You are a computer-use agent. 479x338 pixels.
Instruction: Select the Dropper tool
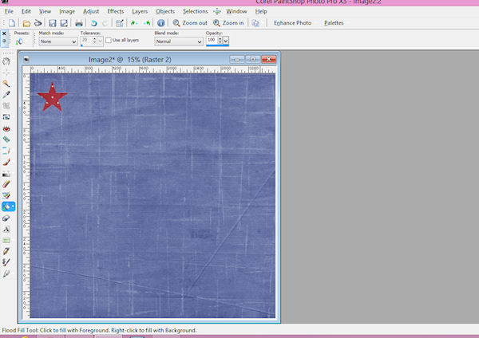point(6,95)
